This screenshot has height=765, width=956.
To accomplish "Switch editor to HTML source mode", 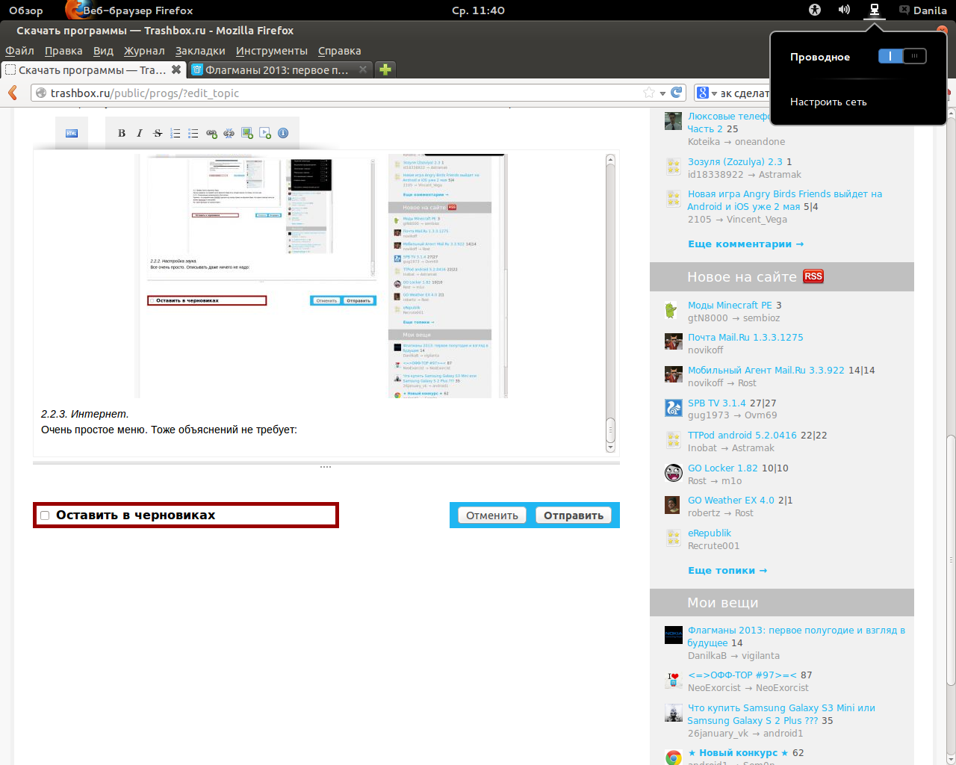I will coord(72,133).
